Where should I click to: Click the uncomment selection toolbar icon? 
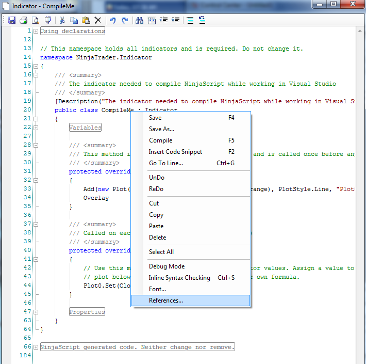[x=202, y=20]
